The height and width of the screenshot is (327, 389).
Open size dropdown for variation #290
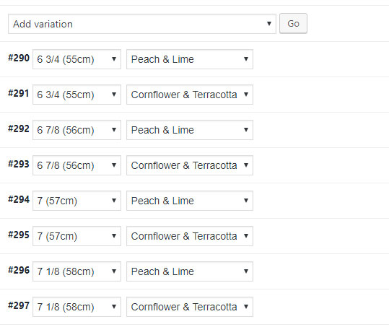click(x=77, y=59)
